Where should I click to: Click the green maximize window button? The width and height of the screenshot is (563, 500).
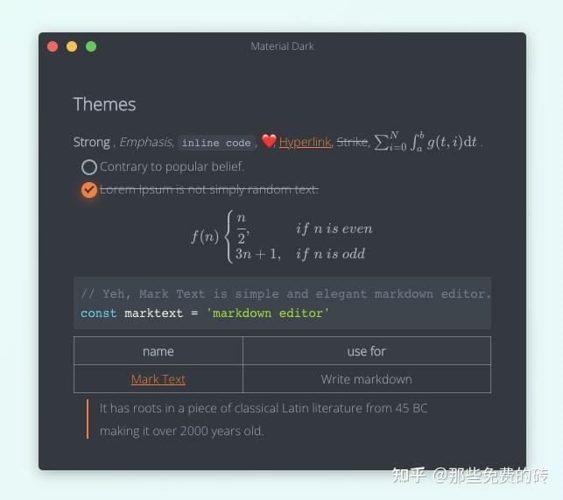pos(91,46)
